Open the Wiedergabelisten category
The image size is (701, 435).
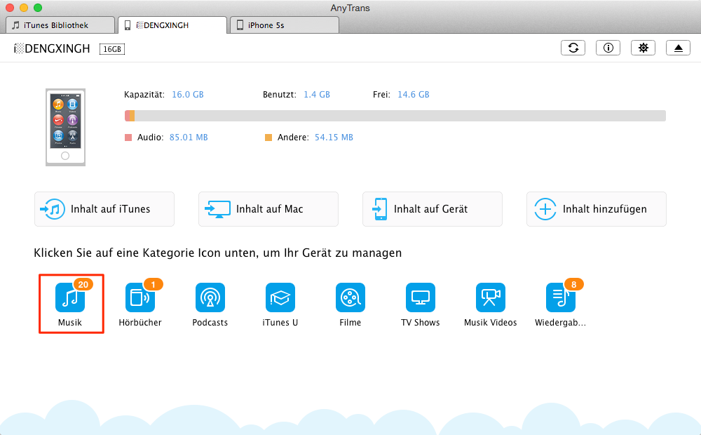560,303
